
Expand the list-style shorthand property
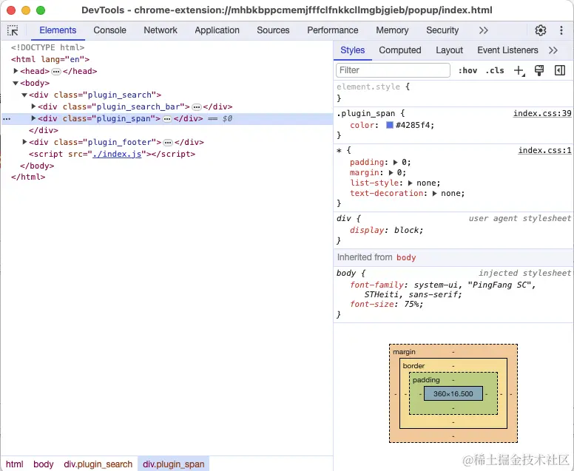point(410,183)
